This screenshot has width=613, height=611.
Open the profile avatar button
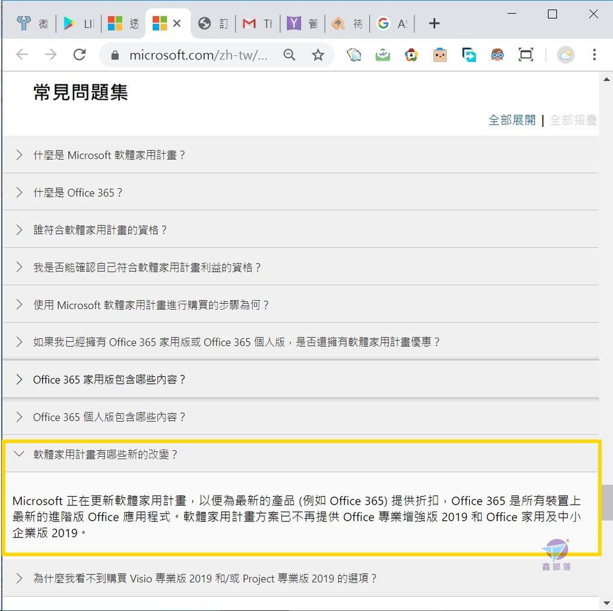(x=565, y=54)
